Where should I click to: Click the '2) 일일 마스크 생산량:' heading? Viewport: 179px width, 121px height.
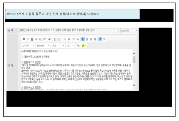coord(31,62)
